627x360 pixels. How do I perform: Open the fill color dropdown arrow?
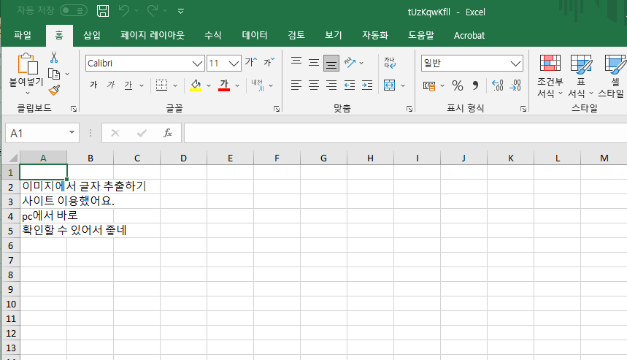click(208, 85)
